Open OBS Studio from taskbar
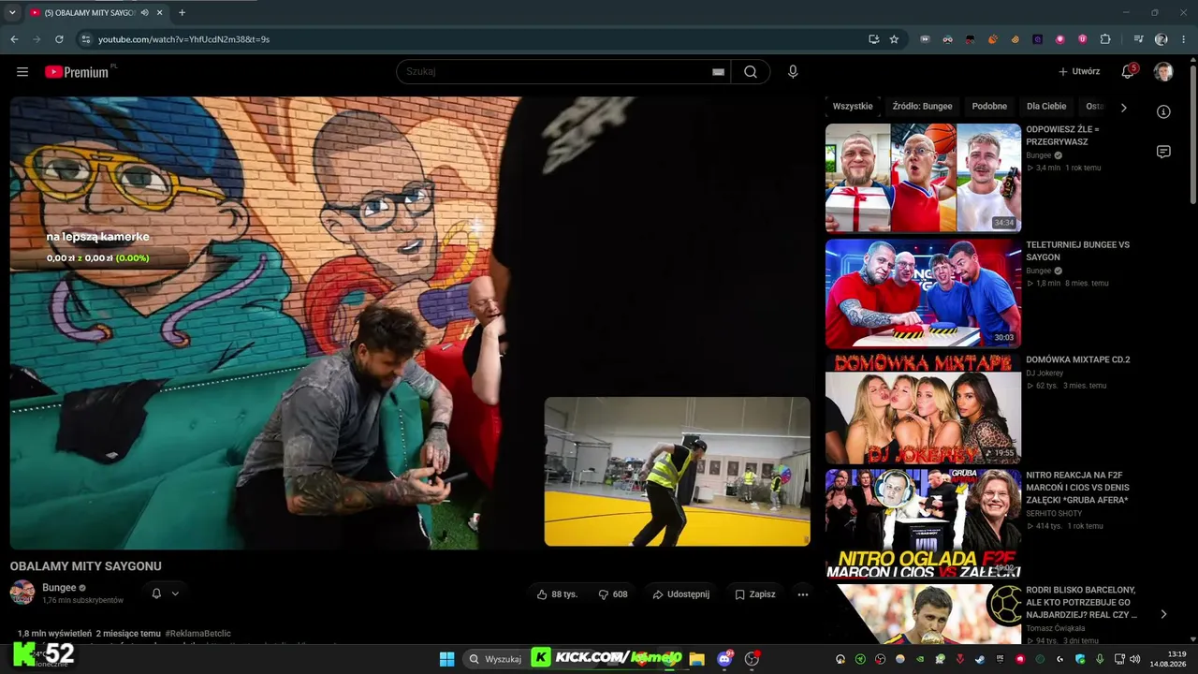Viewport: 1198px width, 674px height. pos(752,659)
